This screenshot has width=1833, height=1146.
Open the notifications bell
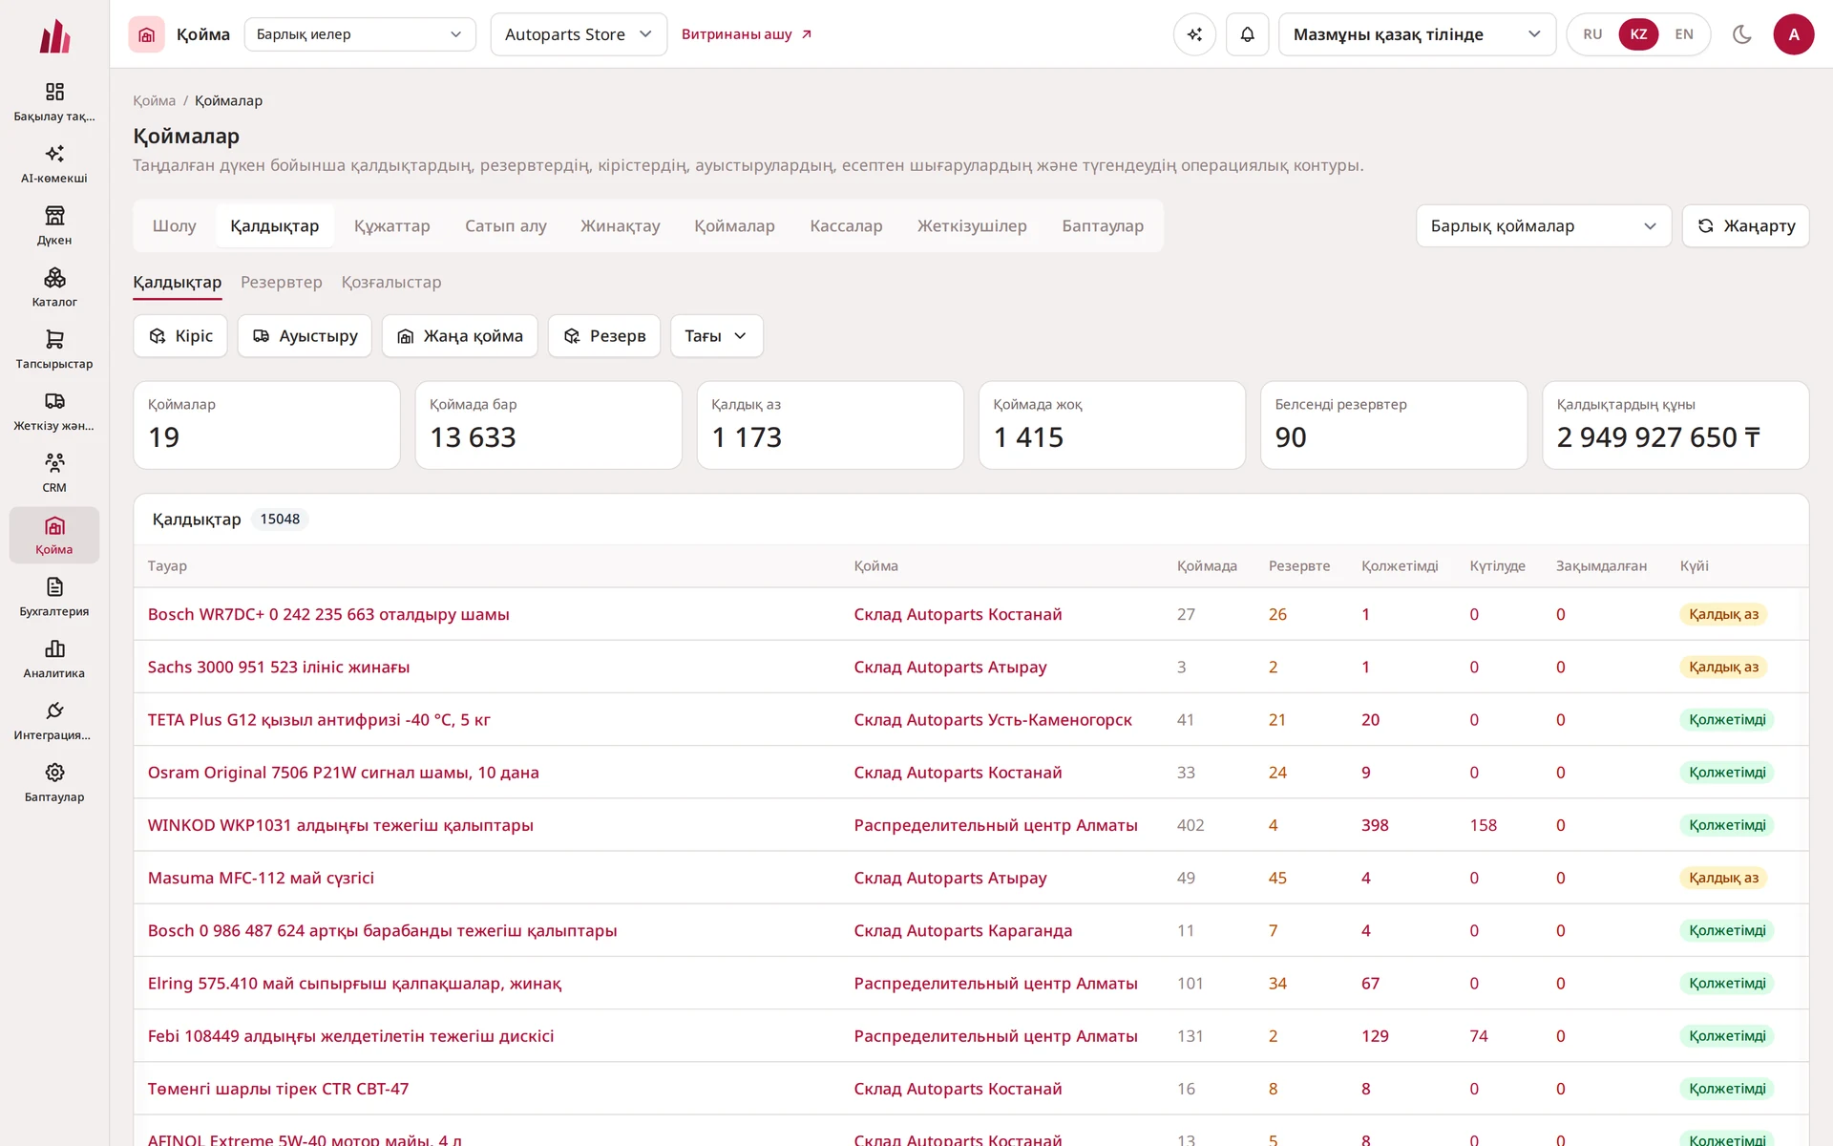[1247, 34]
